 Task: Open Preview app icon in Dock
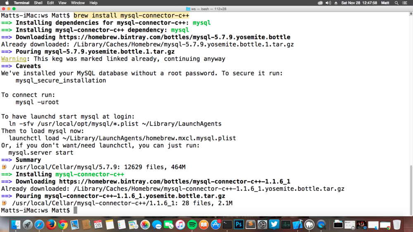[x=74, y=225]
